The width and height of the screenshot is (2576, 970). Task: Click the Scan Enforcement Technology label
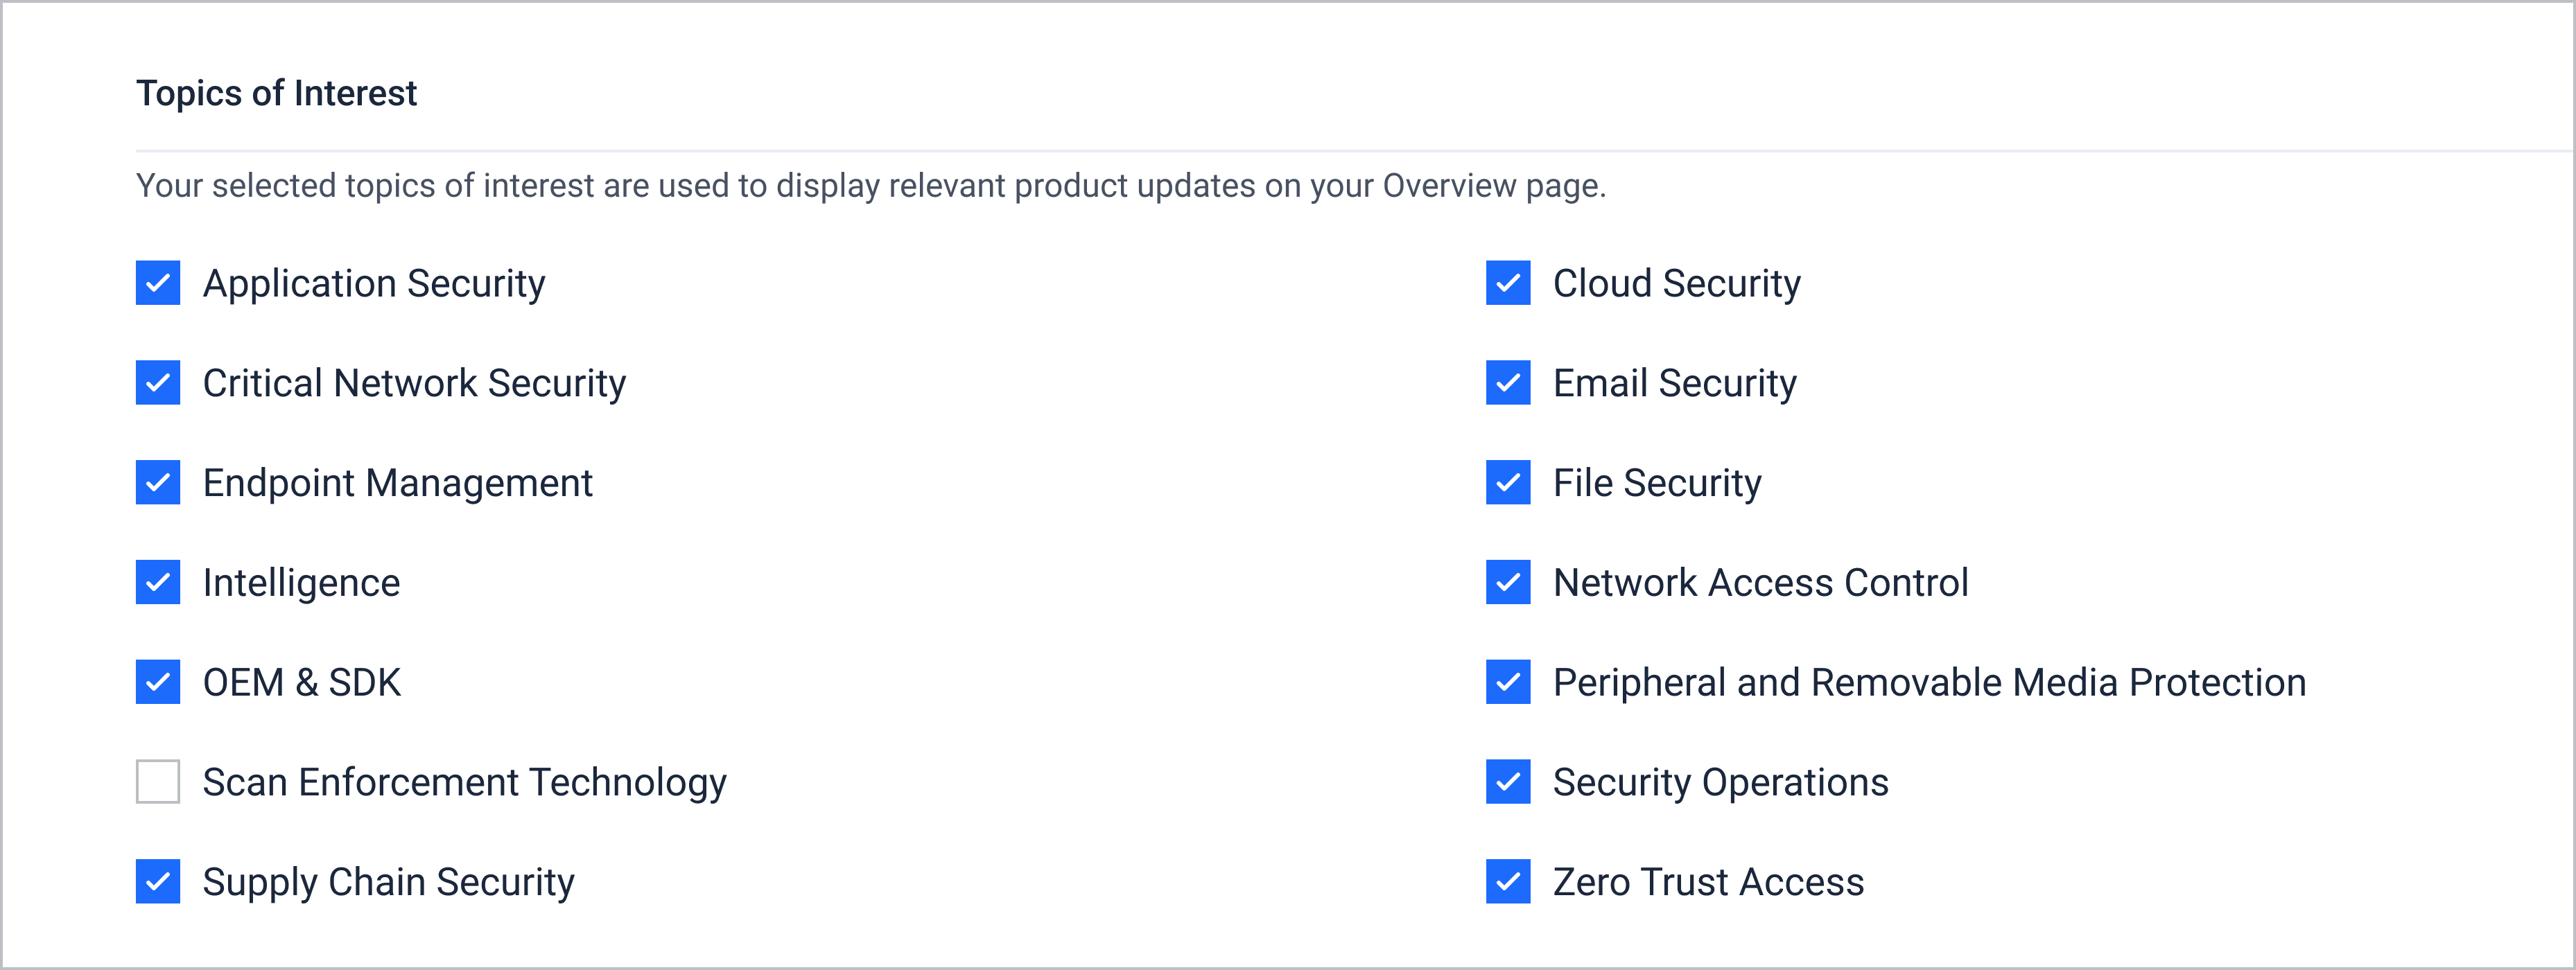coord(464,783)
